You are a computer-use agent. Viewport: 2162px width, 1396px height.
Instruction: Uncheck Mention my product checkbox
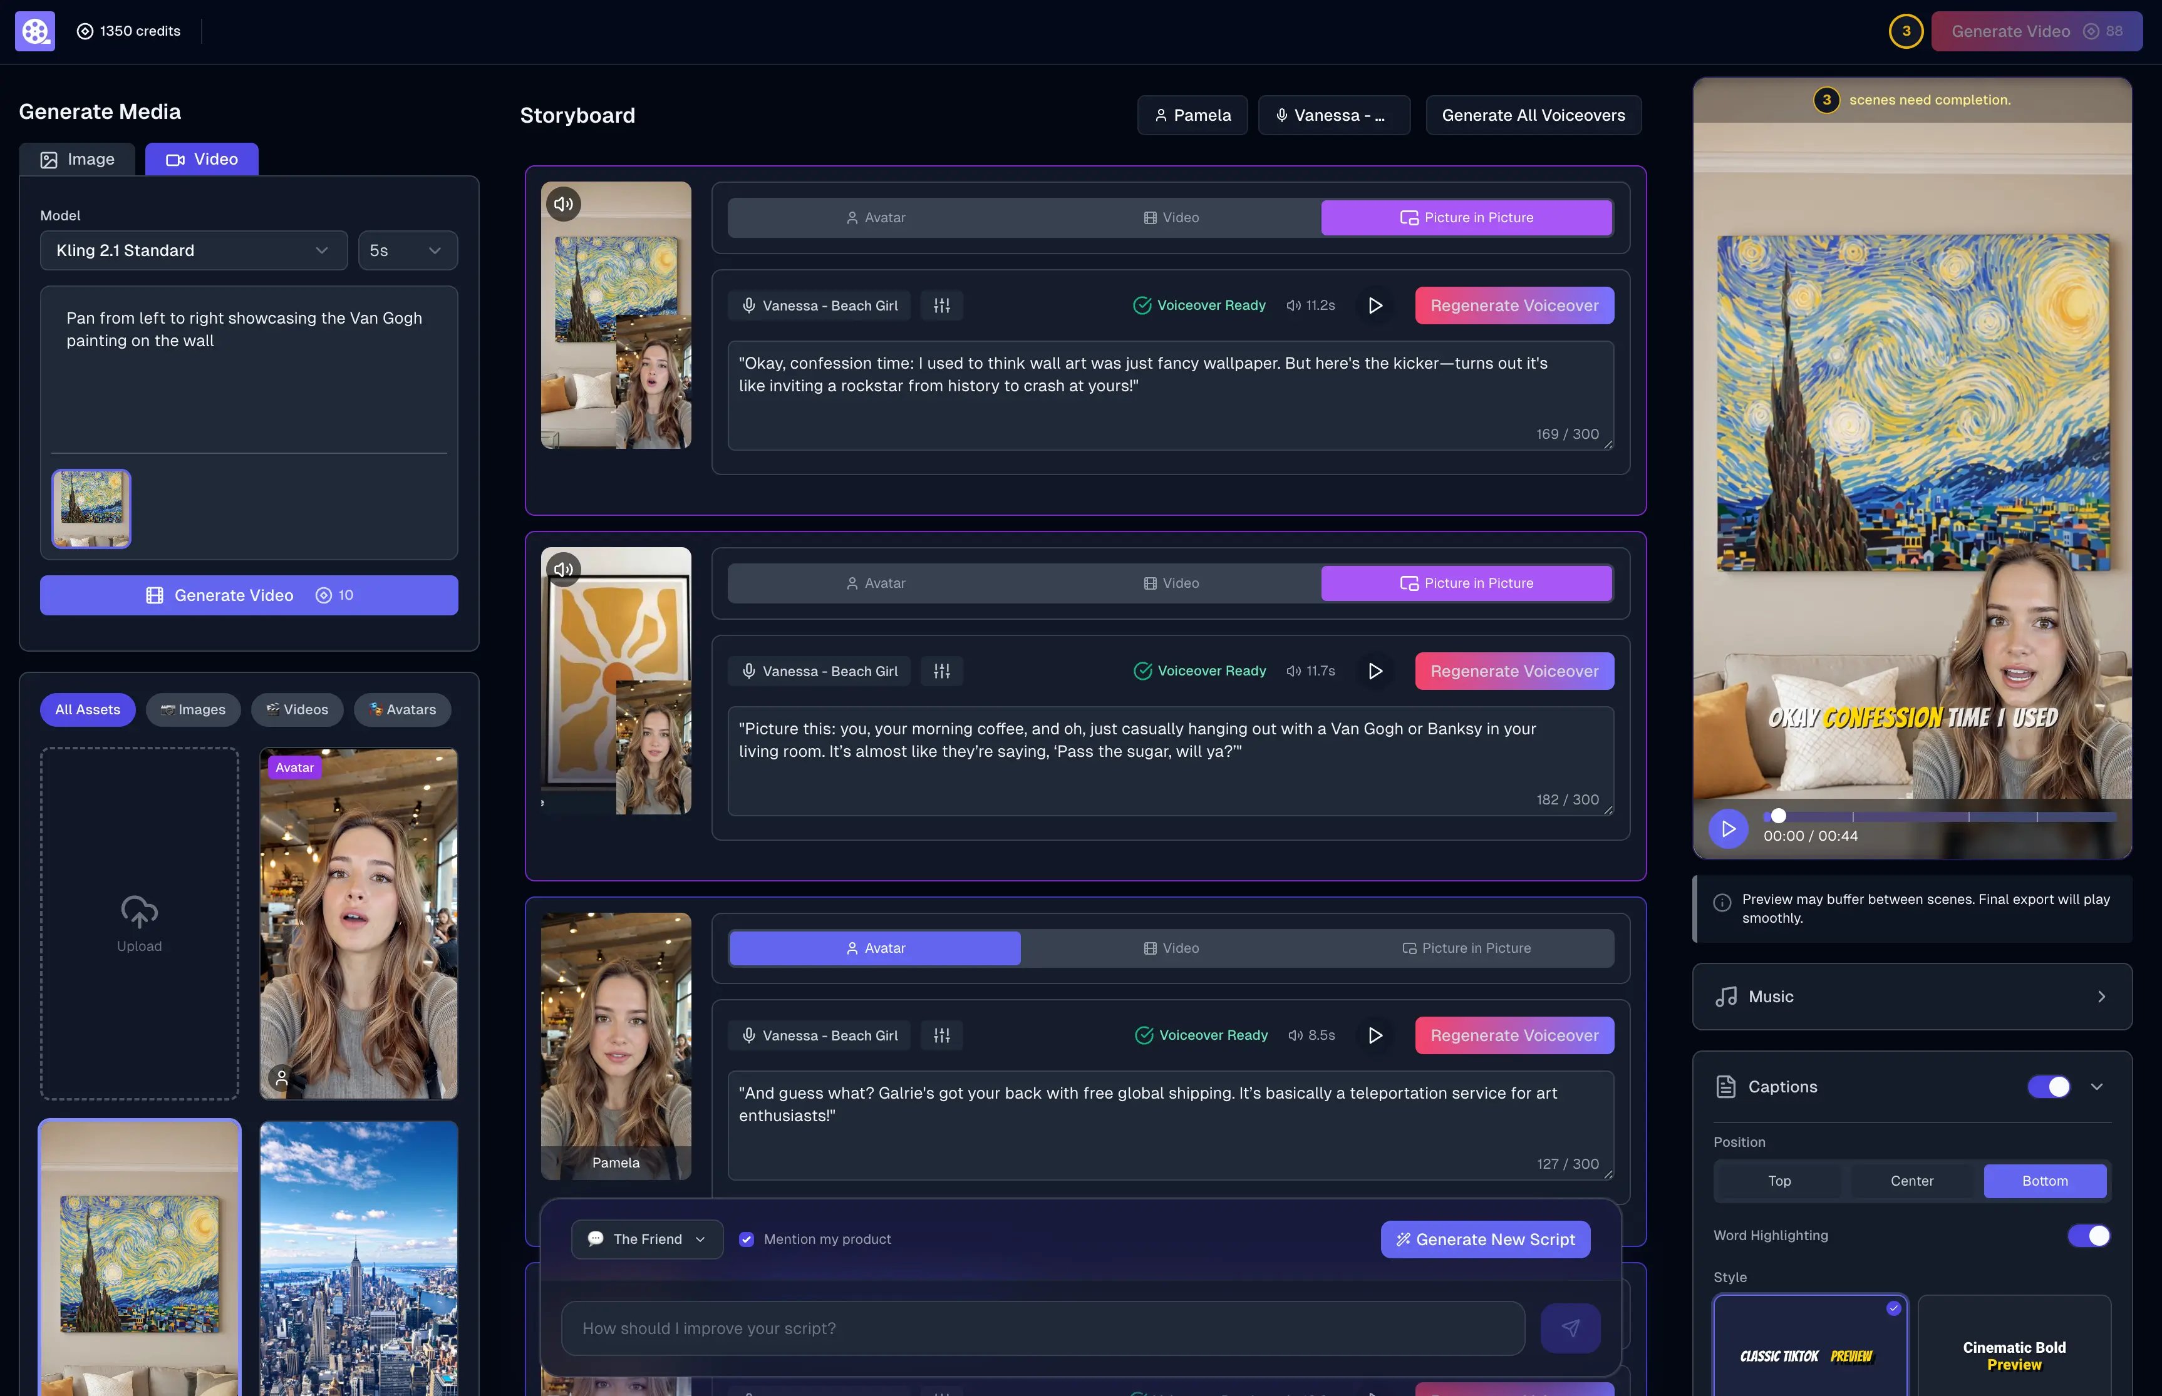coord(747,1239)
